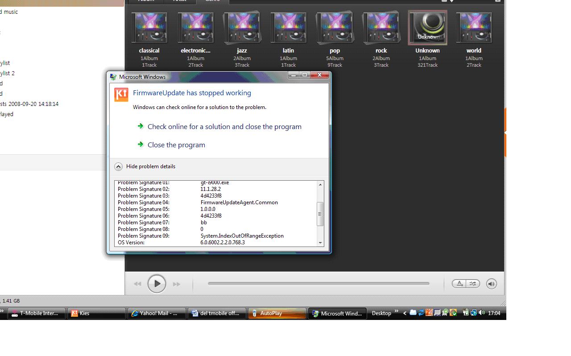This screenshot has height=356, width=571.
Task: Switch to T-Mobile Internet taskbar button
Action: pyautogui.click(x=36, y=313)
